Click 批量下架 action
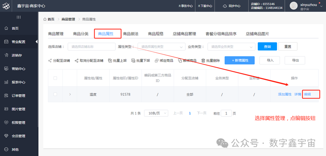This screenshot has height=156, width=326. coord(141,61)
